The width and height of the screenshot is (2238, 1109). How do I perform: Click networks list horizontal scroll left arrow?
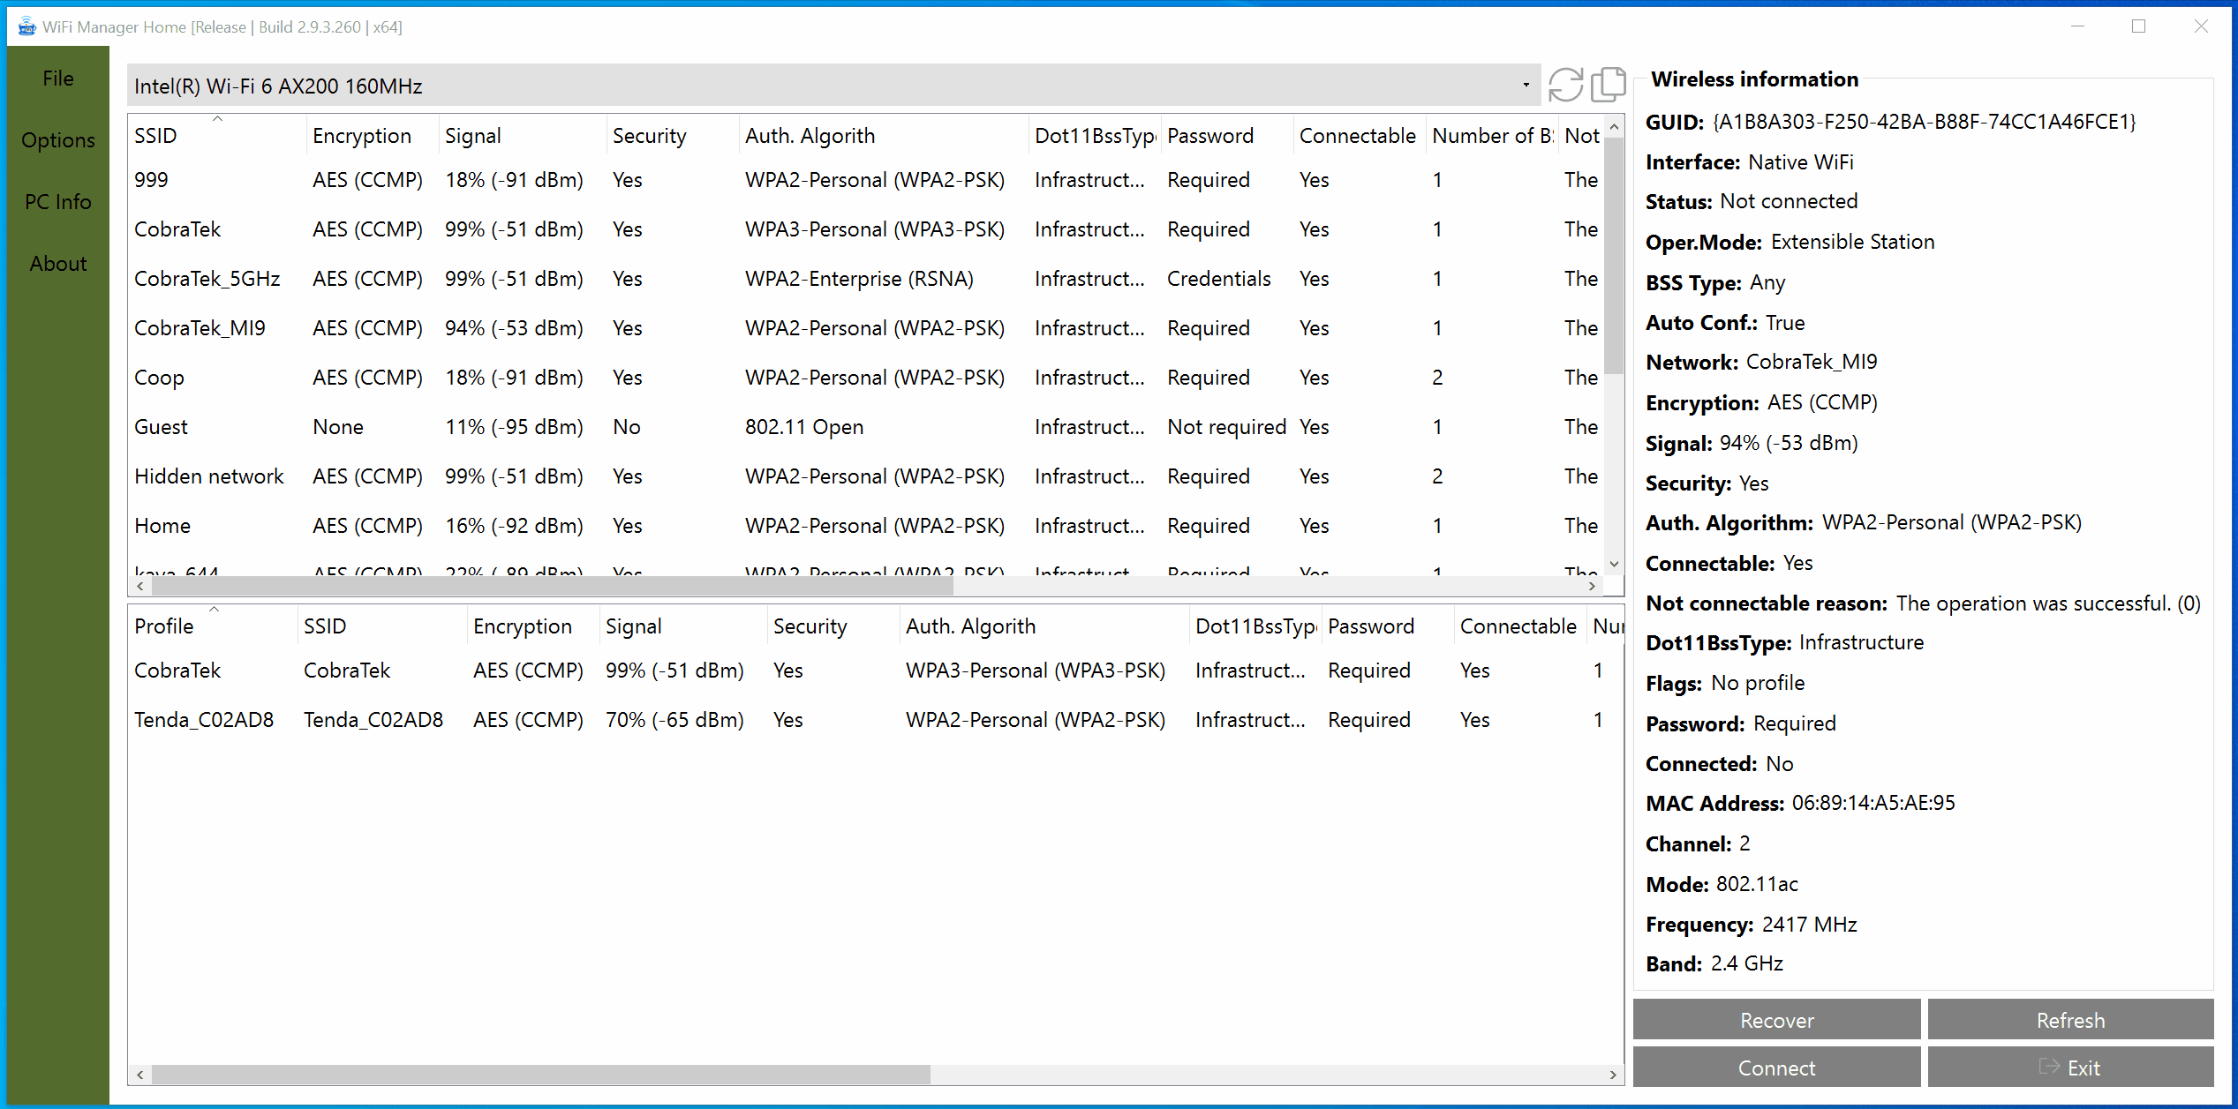(x=140, y=586)
